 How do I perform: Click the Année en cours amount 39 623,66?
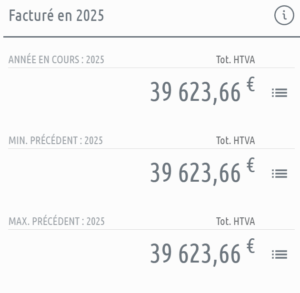[x=195, y=92]
